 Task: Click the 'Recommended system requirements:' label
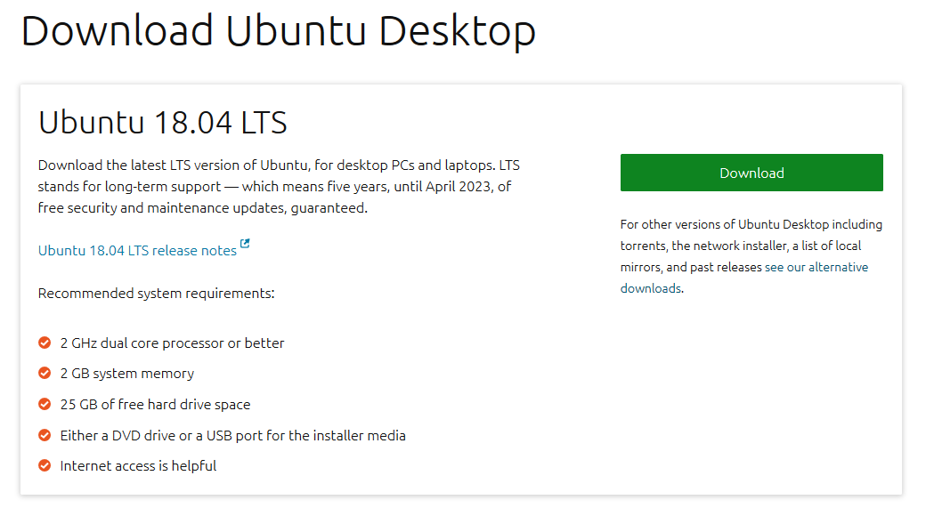(156, 293)
